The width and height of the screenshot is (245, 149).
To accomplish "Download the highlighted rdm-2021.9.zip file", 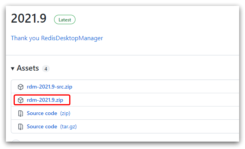I will point(45,100).
